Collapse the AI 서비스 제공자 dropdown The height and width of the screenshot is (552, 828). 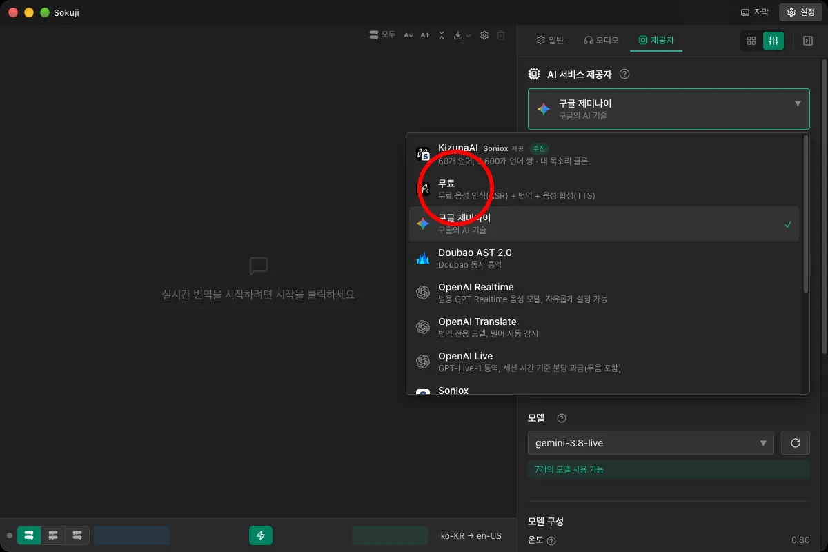point(669,109)
